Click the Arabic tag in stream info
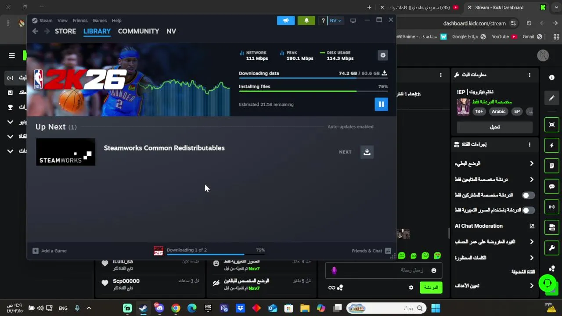This screenshot has height=316, width=562. click(498, 111)
